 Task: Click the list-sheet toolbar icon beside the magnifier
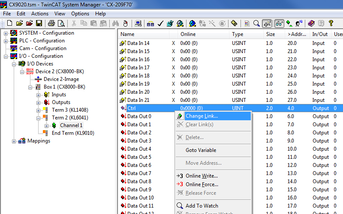(247, 23)
